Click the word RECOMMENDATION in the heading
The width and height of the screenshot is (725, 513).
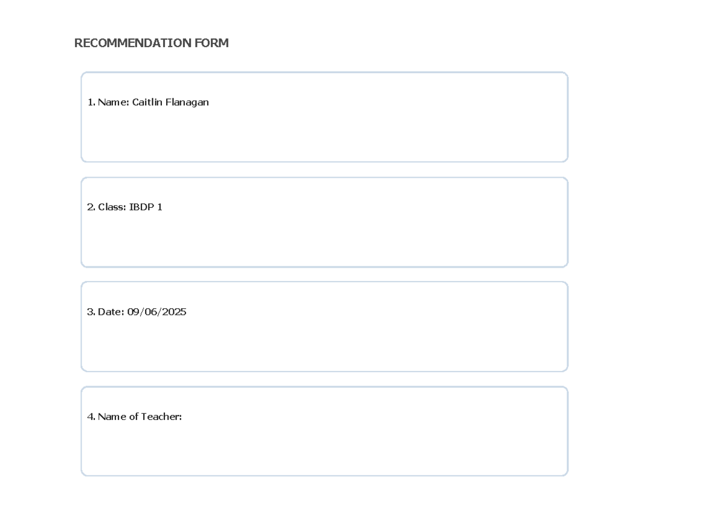[129, 43]
